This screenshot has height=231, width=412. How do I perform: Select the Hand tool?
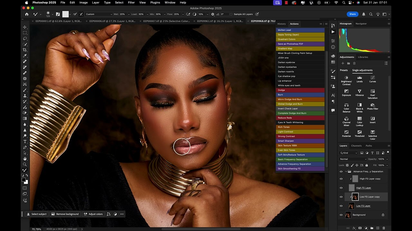(25, 158)
